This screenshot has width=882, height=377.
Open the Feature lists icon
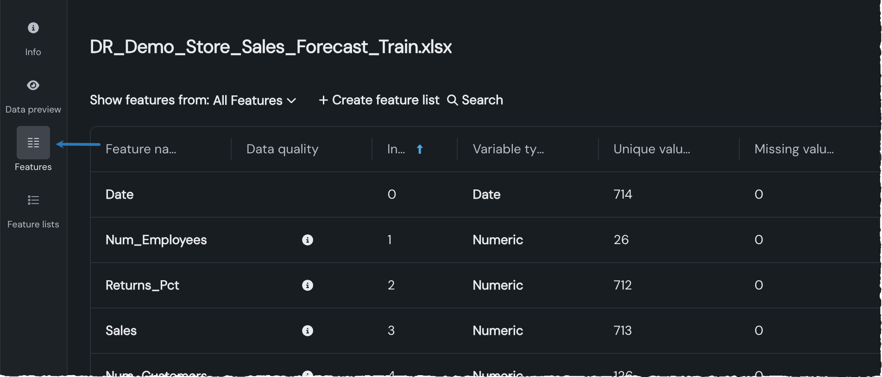[x=33, y=200]
